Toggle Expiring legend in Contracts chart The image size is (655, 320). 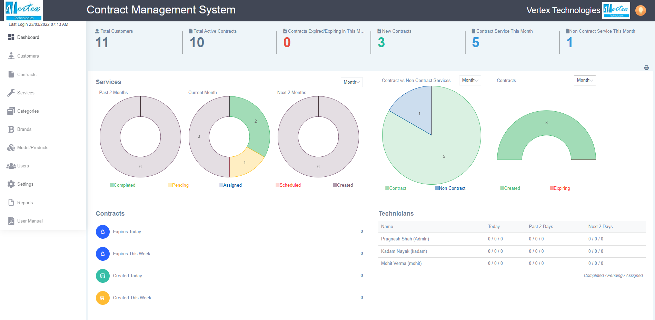pyautogui.click(x=560, y=188)
